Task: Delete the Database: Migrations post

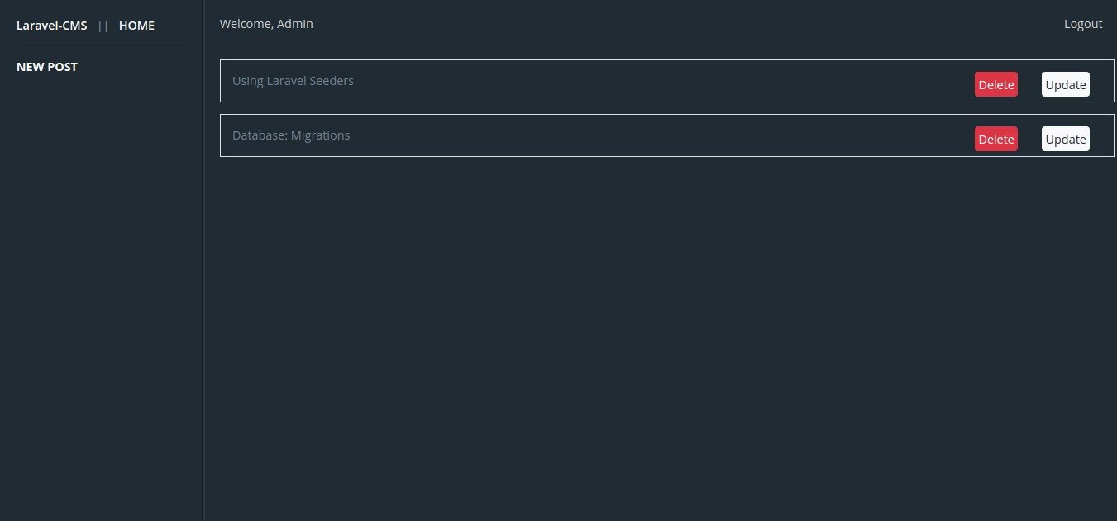Action: click(x=995, y=139)
